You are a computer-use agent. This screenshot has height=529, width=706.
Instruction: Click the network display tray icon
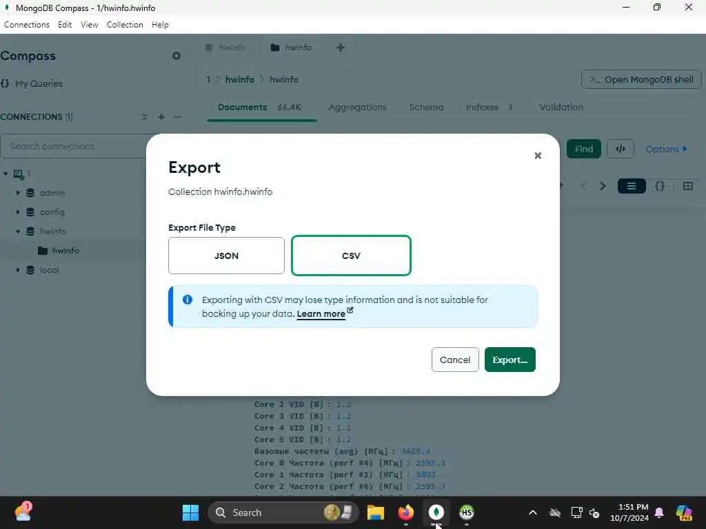pyautogui.click(x=576, y=512)
